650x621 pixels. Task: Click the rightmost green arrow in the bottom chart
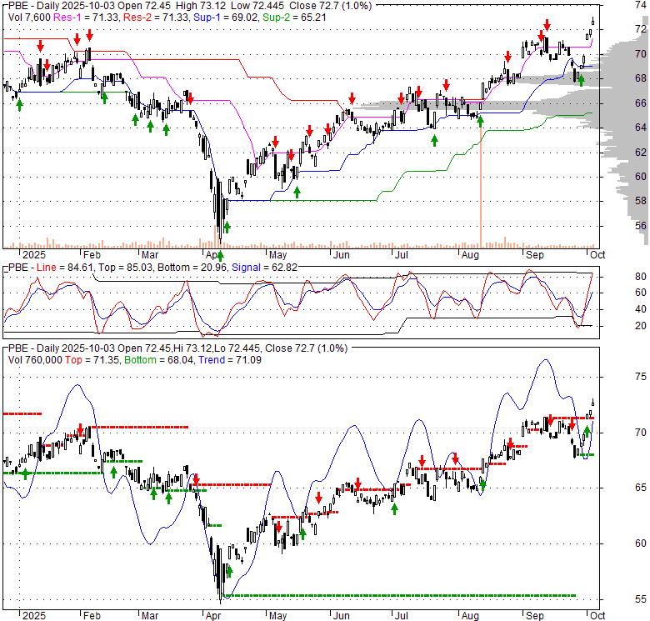click(x=587, y=431)
